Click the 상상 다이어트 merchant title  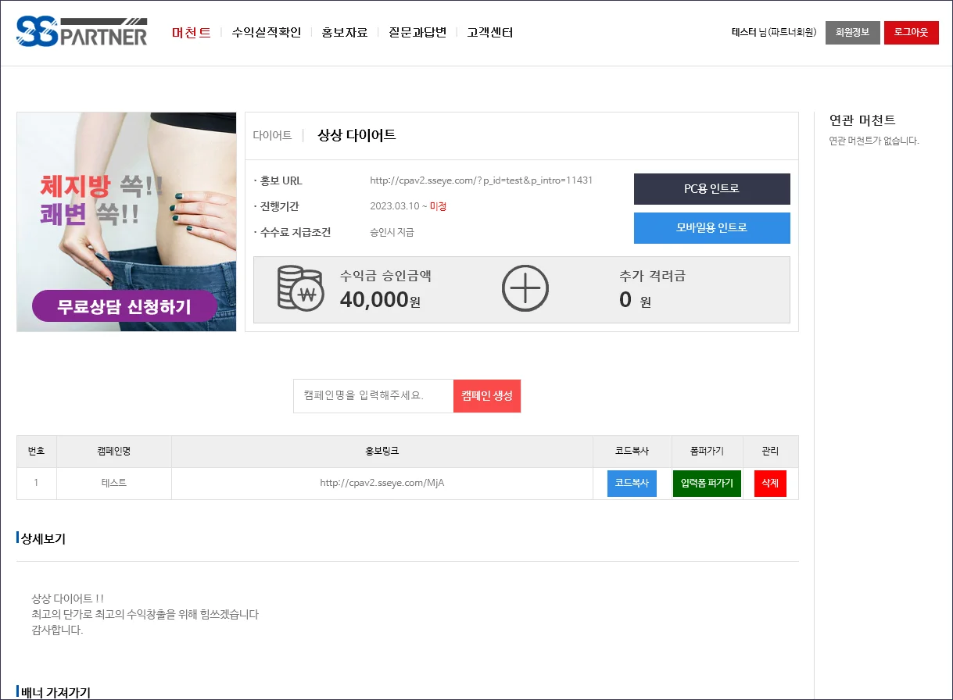[356, 135]
